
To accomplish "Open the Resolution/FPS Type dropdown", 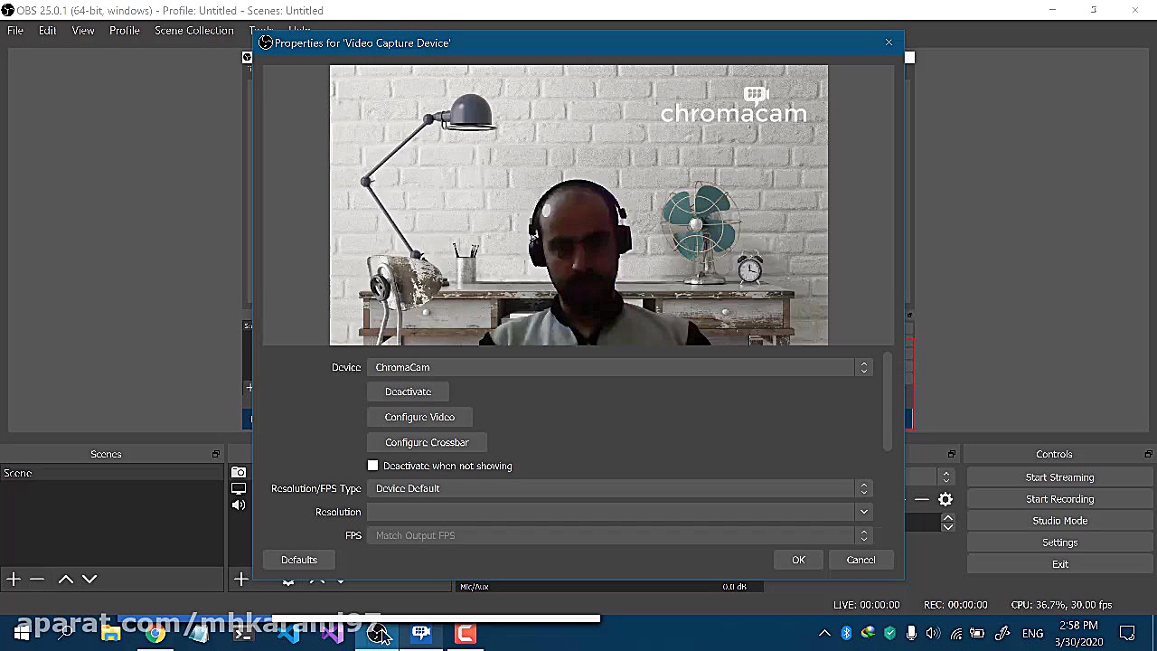I will tap(620, 488).
